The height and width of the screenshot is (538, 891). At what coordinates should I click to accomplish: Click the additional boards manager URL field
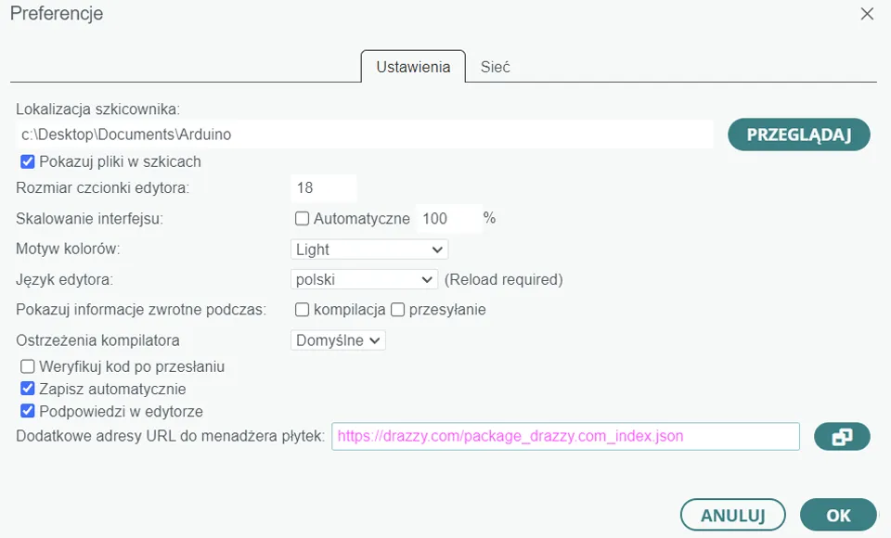click(565, 436)
